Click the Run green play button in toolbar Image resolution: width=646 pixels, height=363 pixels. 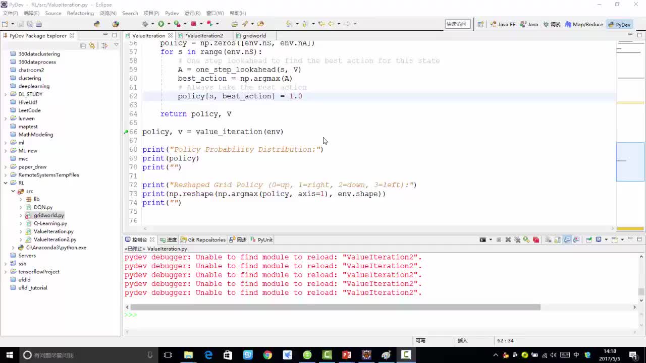point(161,24)
